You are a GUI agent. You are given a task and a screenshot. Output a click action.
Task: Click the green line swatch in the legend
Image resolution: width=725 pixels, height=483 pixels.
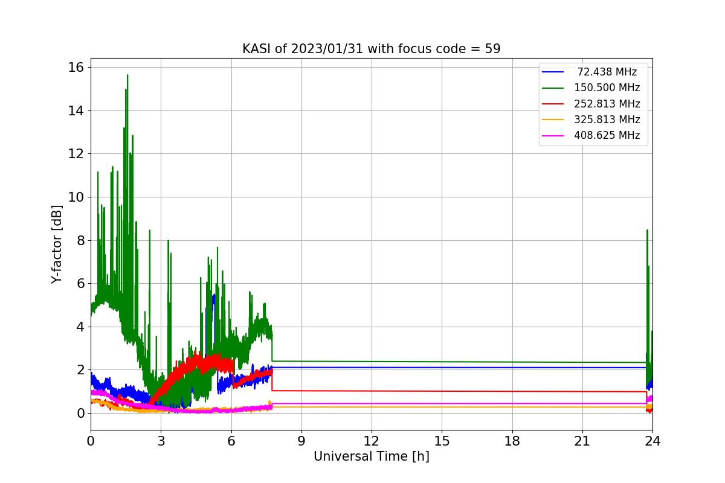(x=553, y=88)
